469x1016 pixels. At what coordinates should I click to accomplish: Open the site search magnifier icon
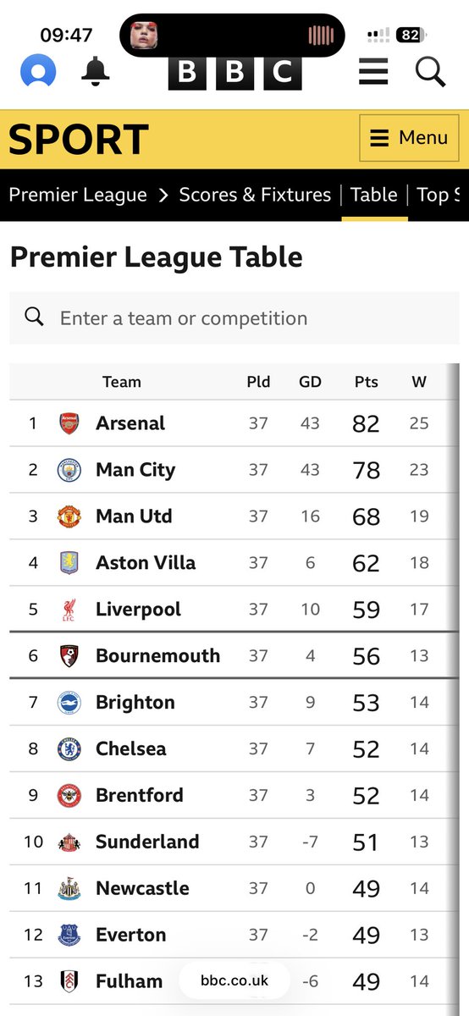point(430,72)
